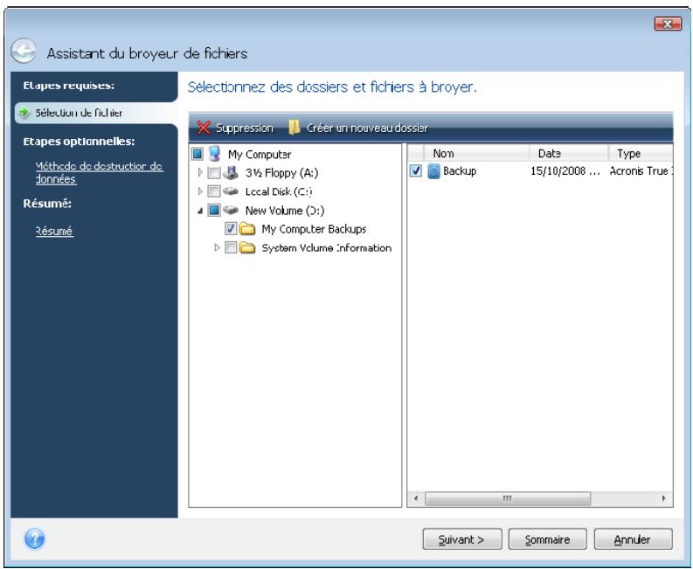Open the Résumé step link
The width and height of the screenshot is (693, 569).
pyautogui.click(x=54, y=231)
